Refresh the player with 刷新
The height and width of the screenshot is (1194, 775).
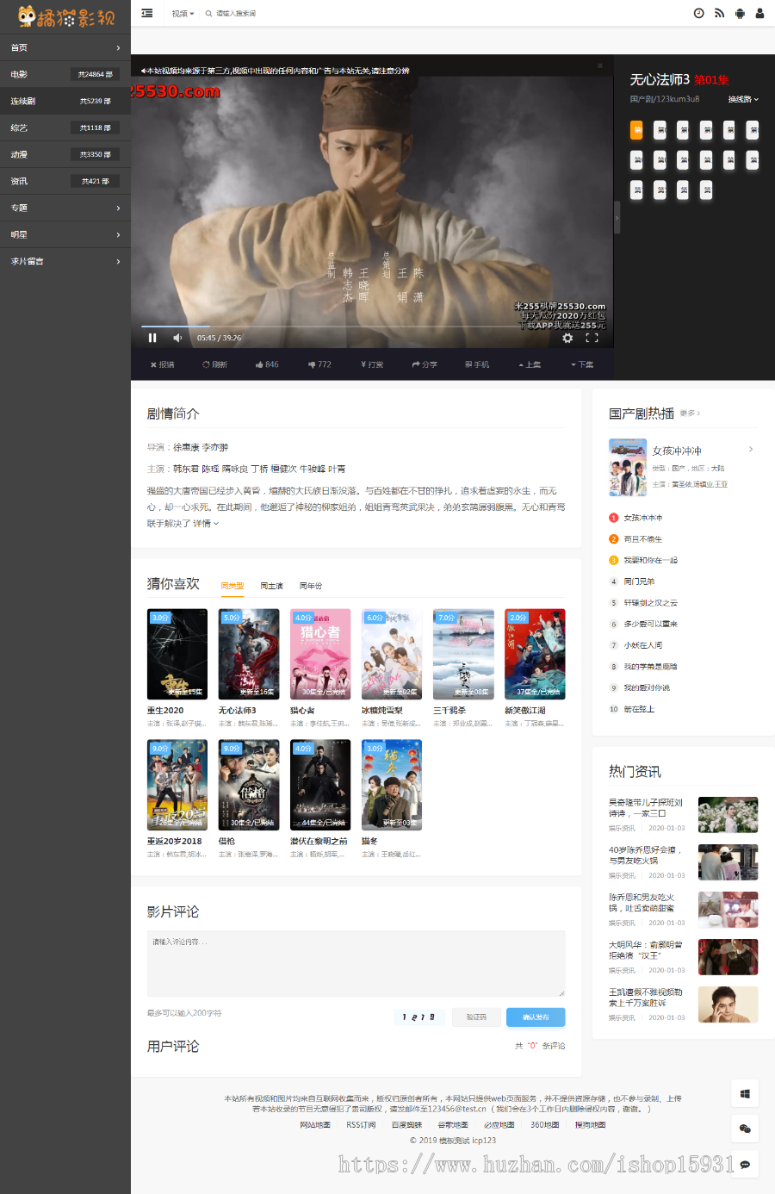click(215, 364)
